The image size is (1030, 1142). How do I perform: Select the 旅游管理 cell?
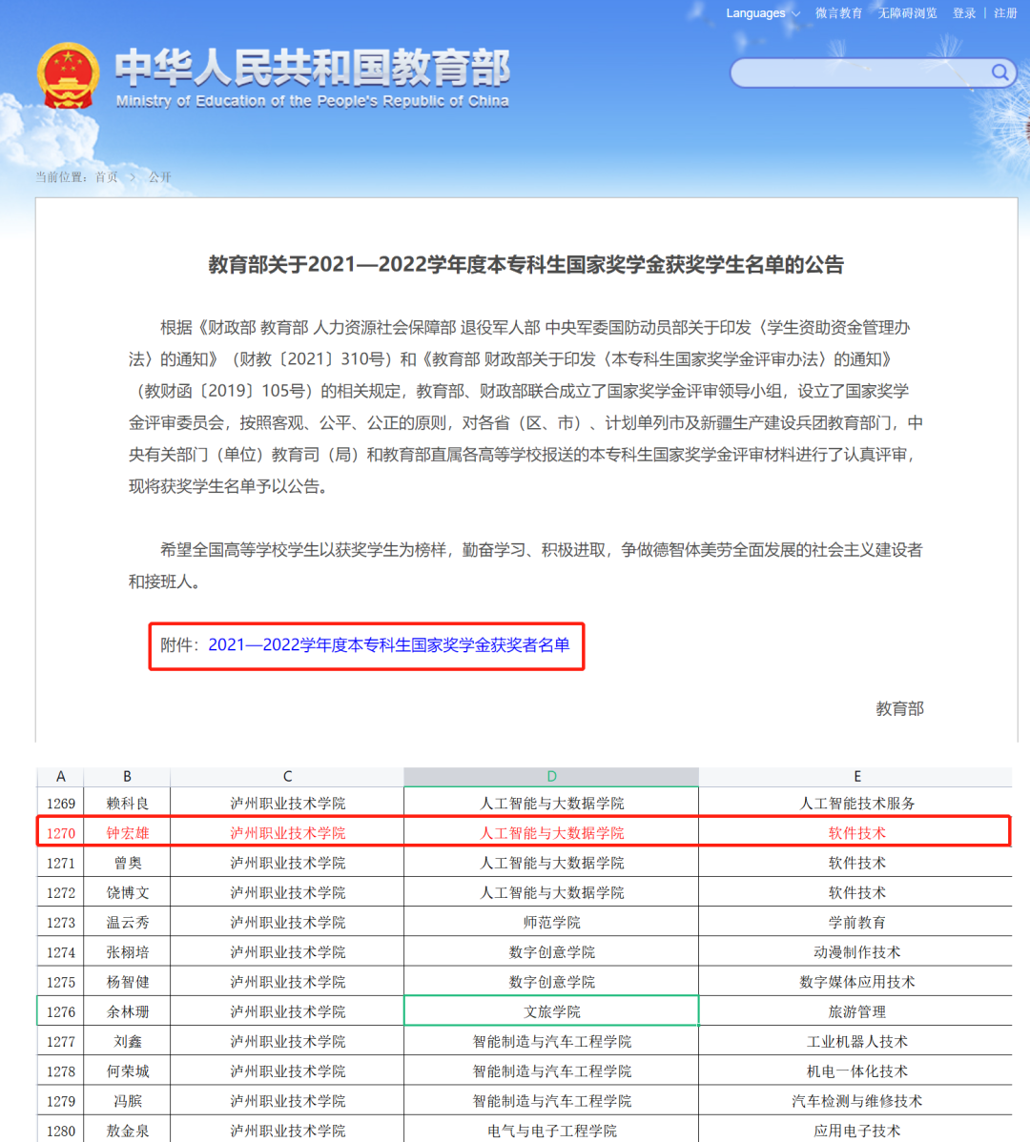(x=856, y=1010)
